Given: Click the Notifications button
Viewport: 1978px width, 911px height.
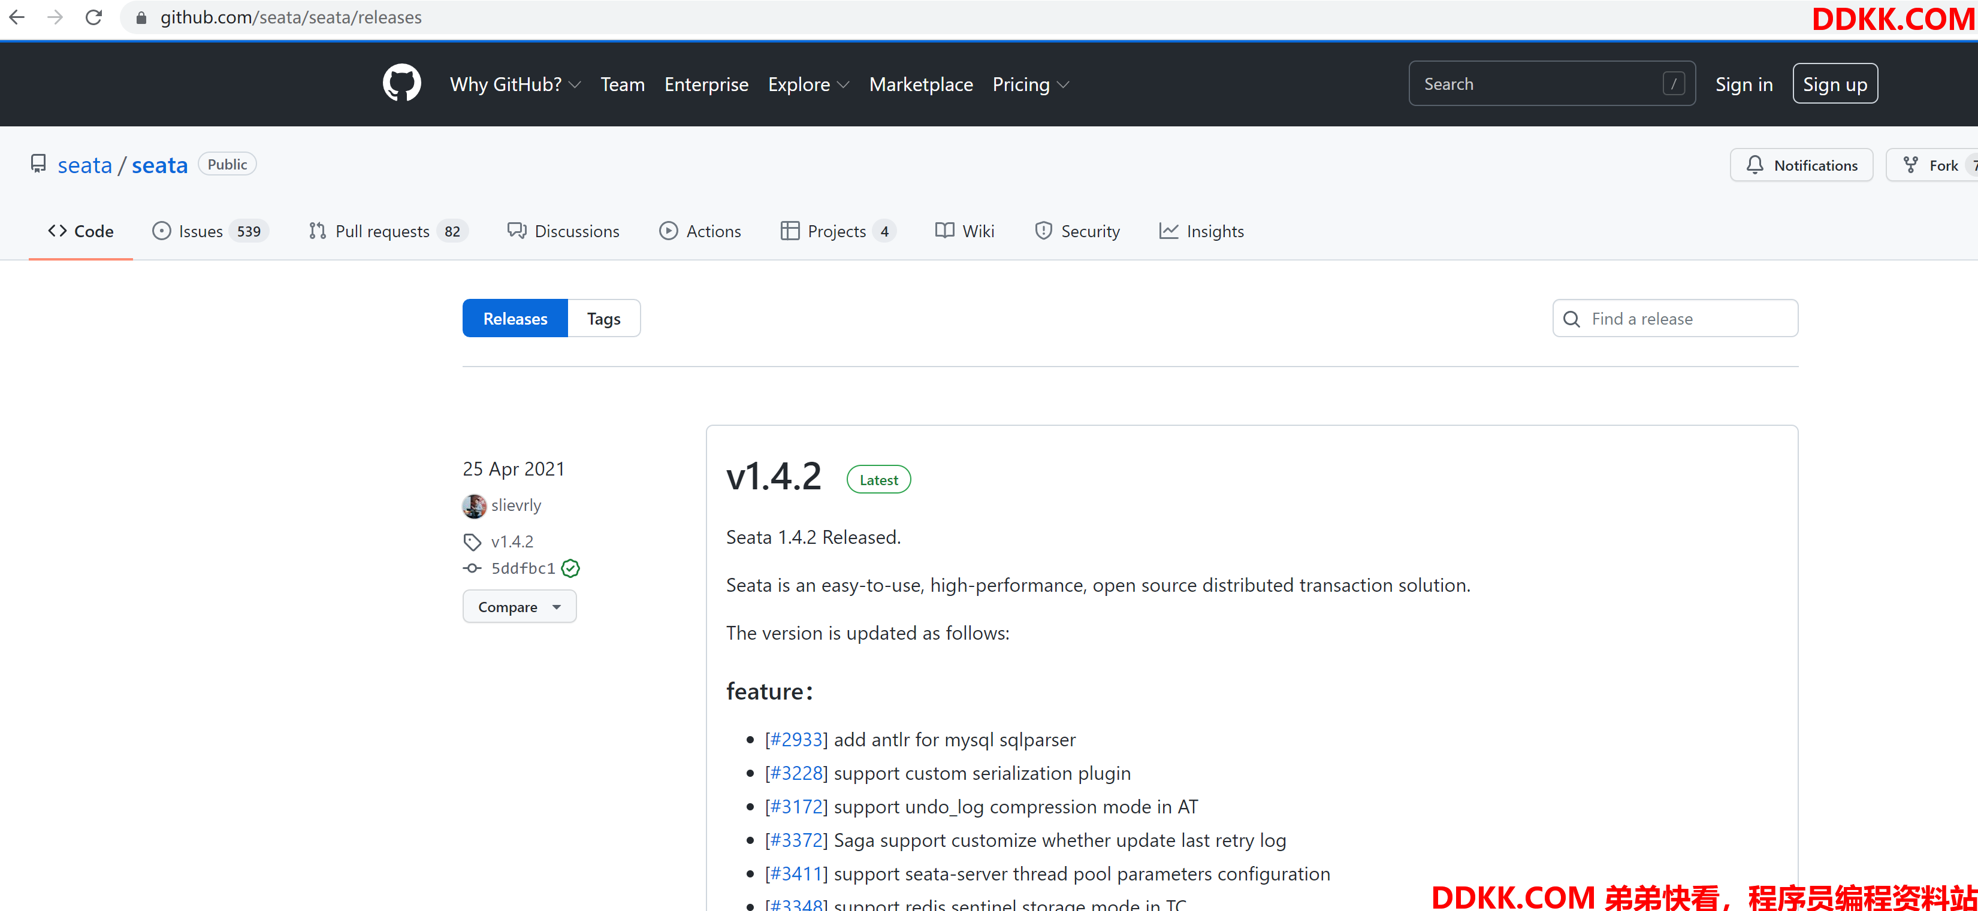Looking at the screenshot, I should click(x=1801, y=165).
